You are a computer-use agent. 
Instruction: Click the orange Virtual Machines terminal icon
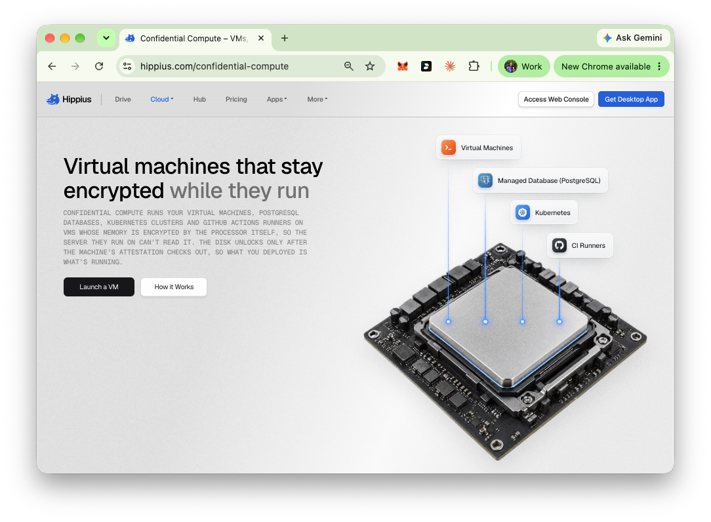pos(449,148)
